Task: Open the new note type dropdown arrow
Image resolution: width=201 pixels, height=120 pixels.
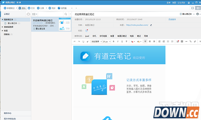Action: (16, 8)
